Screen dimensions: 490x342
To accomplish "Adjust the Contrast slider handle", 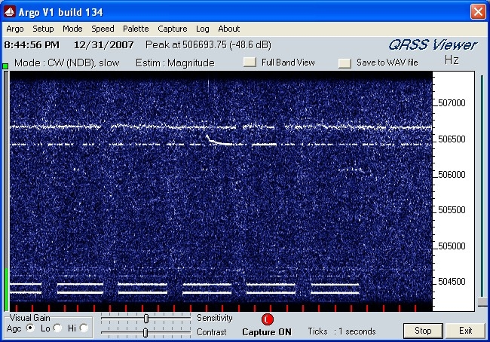I will coord(145,333).
